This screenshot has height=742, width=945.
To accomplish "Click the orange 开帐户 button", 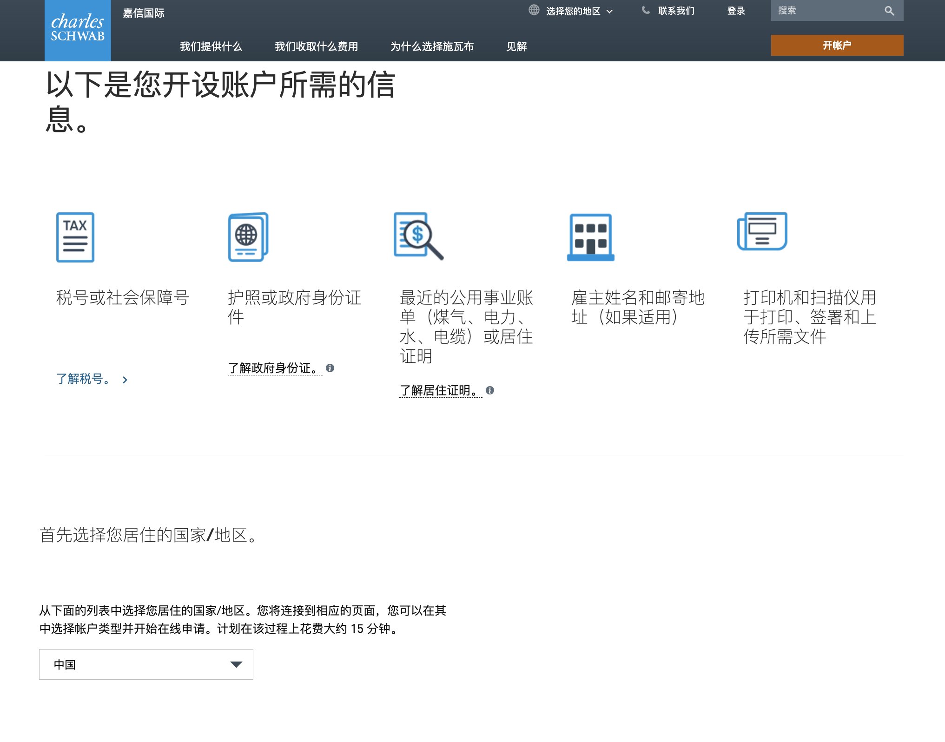I will click(x=837, y=45).
